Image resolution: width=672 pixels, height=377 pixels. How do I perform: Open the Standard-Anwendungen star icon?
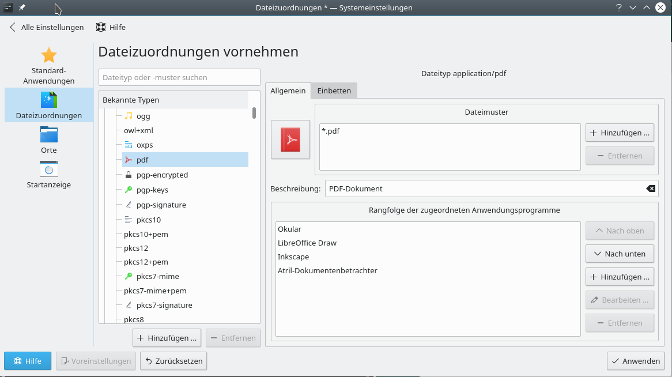click(x=49, y=55)
